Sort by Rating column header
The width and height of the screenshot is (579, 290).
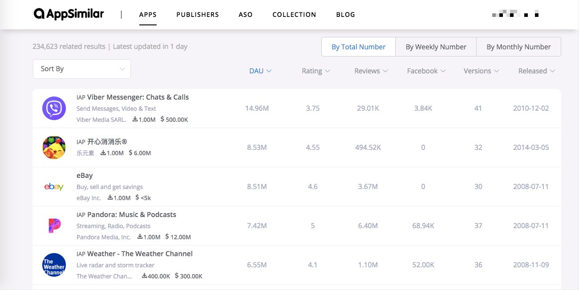coord(316,71)
